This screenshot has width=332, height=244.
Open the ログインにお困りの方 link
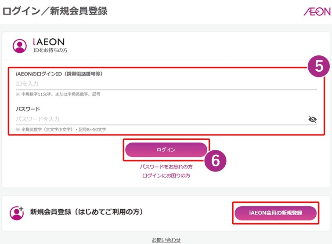166,175
